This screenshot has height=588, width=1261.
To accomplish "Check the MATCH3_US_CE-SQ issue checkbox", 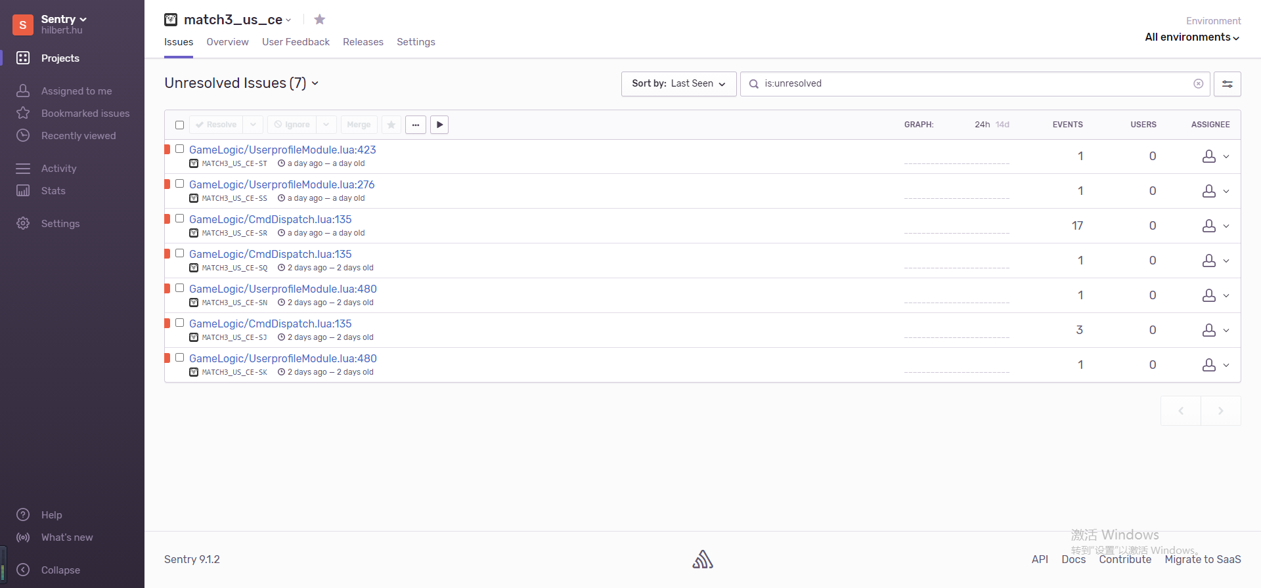I will click(179, 253).
